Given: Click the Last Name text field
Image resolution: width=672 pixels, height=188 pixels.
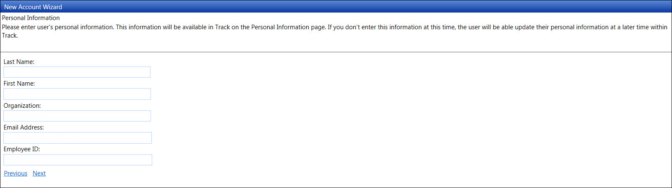Looking at the screenshot, I should click(77, 72).
